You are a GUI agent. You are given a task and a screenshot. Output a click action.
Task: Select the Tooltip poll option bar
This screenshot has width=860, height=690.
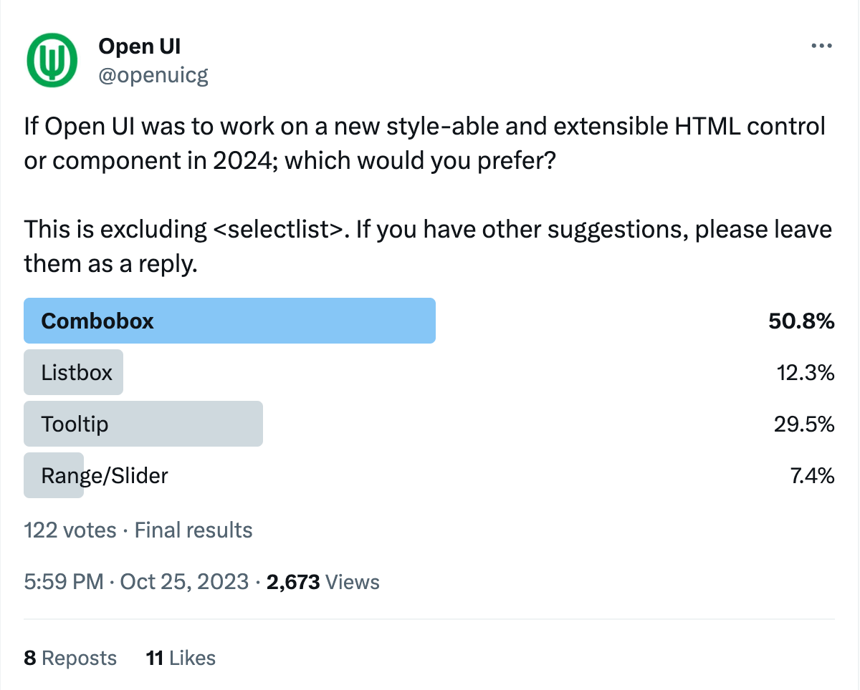tap(143, 424)
